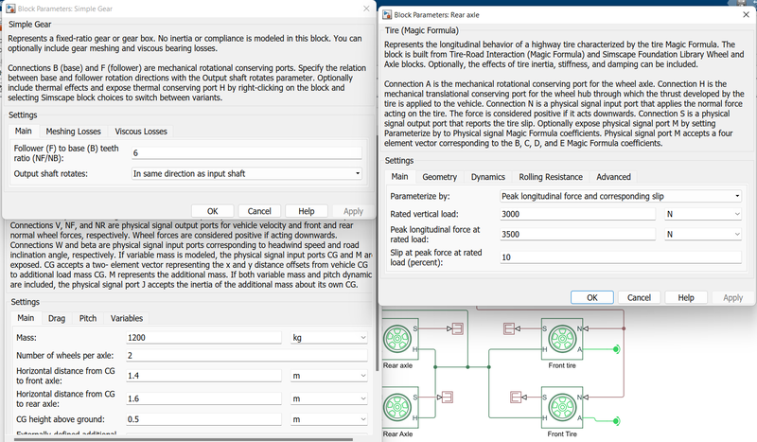Open the Pitch tab in vehicle body dialog
Screen dimensions: 757x442
88,318
